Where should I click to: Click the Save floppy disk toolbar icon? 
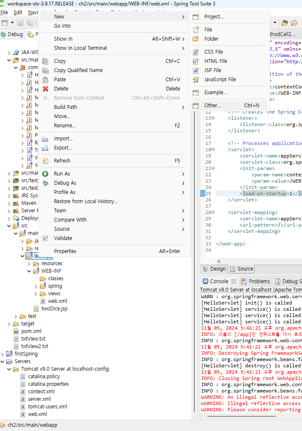(21, 23)
